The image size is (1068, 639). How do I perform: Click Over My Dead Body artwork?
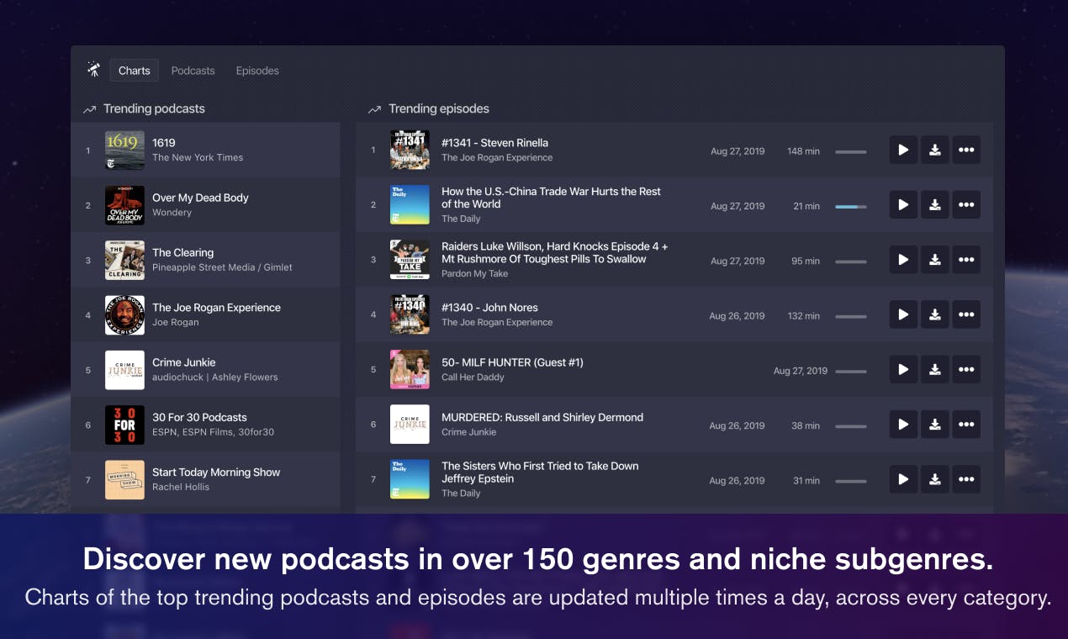124,205
